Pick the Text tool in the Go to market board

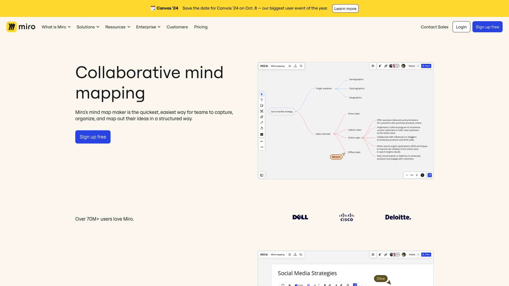pyautogui.click(x=262, y=100)
